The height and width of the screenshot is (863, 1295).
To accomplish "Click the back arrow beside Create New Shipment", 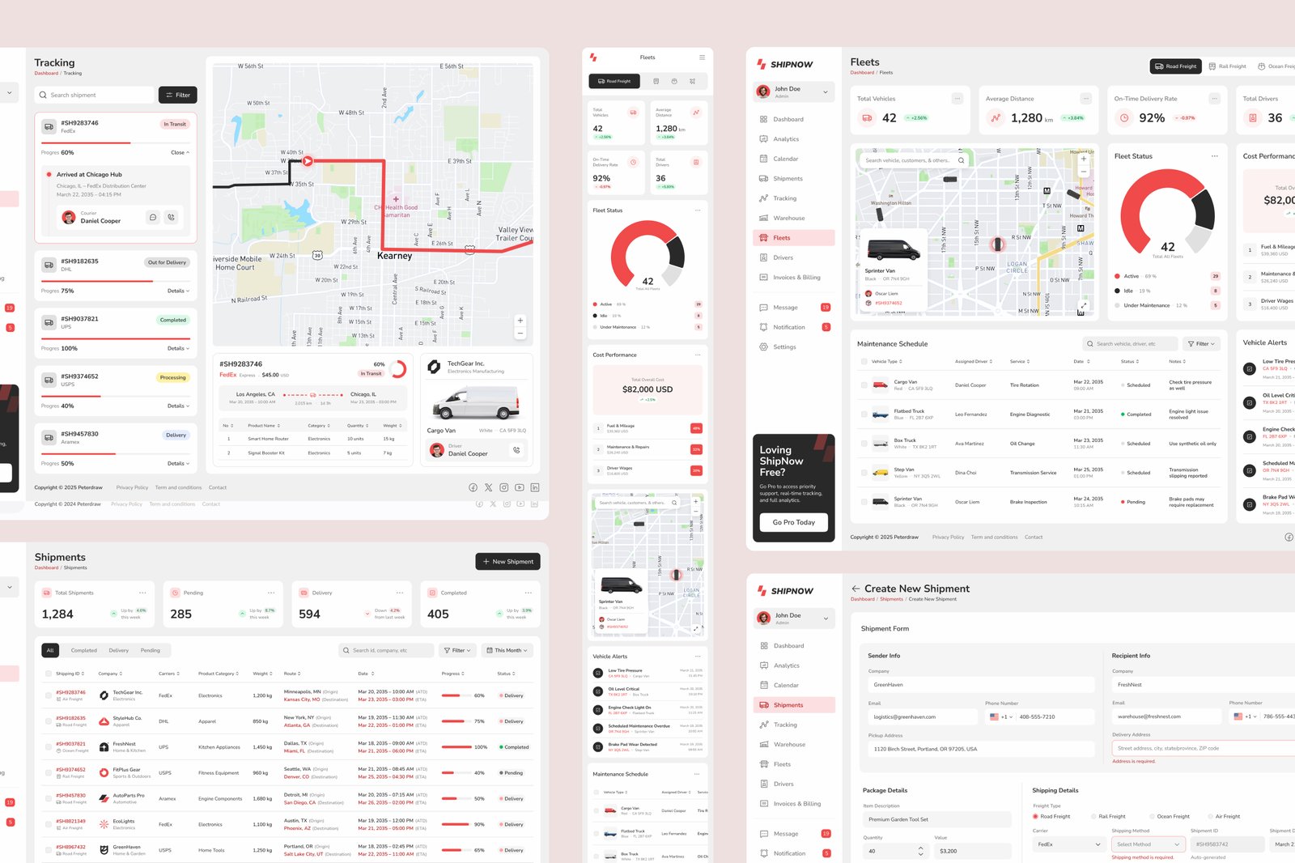I will (x=856, y=589).
